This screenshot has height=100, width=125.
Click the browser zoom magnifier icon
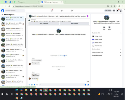111,6
